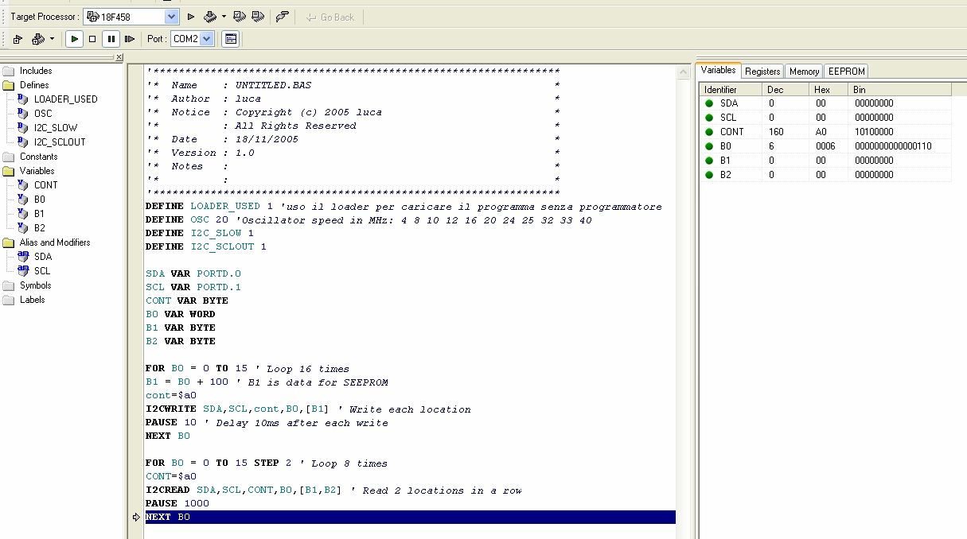Image resolution: width=967 pixels, height=539 pixels.
Task: Open the serial communicator window icon
Action: [230, 39]
